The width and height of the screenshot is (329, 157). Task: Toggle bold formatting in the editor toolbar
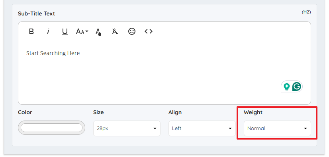[31, 32]
